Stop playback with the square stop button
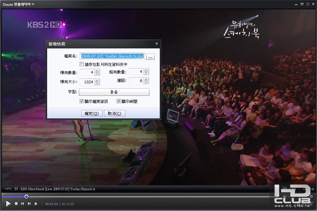This screenshot has height=211, width=317. pyautogui.click(x=16, y=204)
